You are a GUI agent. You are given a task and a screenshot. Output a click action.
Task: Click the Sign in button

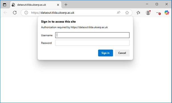point(105,53)
